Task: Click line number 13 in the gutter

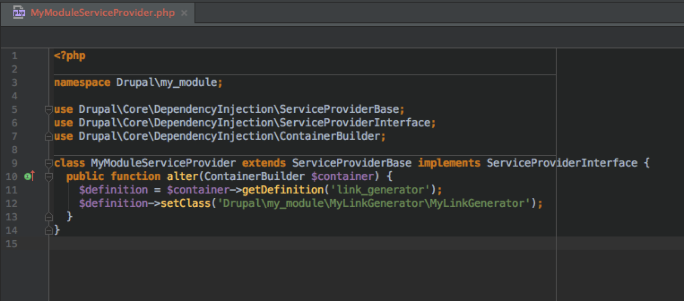Action: pos(12,217)
